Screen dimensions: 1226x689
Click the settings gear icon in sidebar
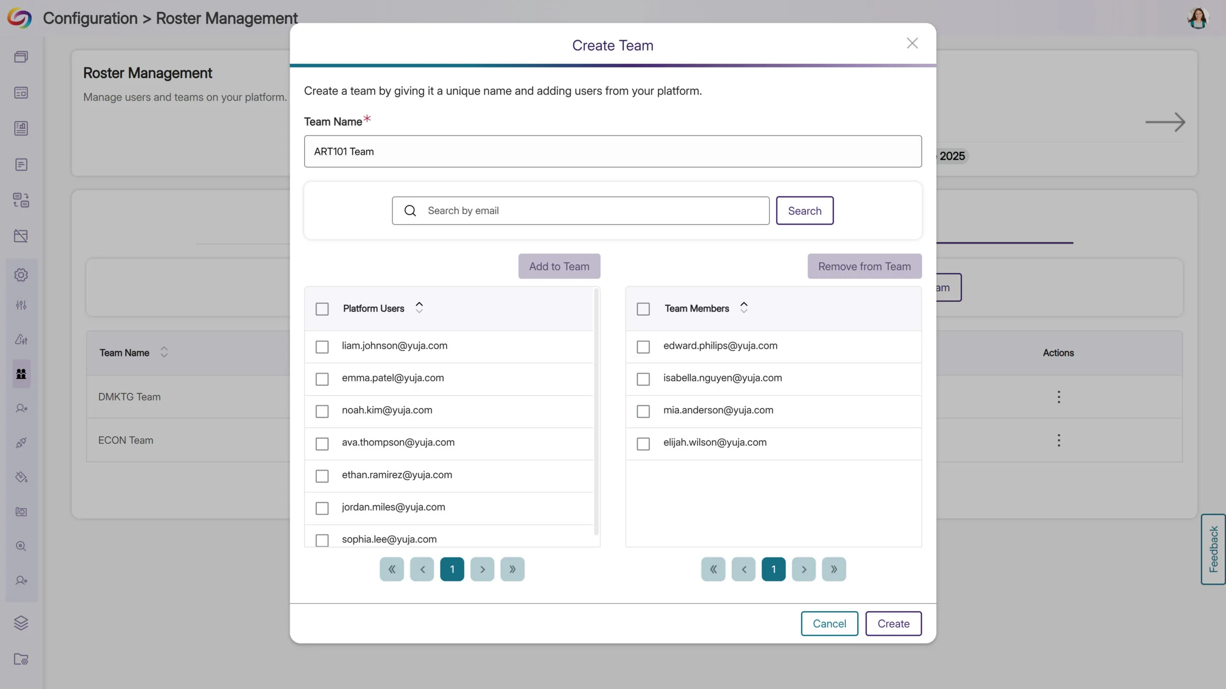click(x=21, y=275)
